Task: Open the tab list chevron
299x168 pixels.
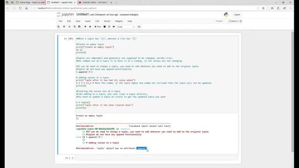Action: [116, 2]
